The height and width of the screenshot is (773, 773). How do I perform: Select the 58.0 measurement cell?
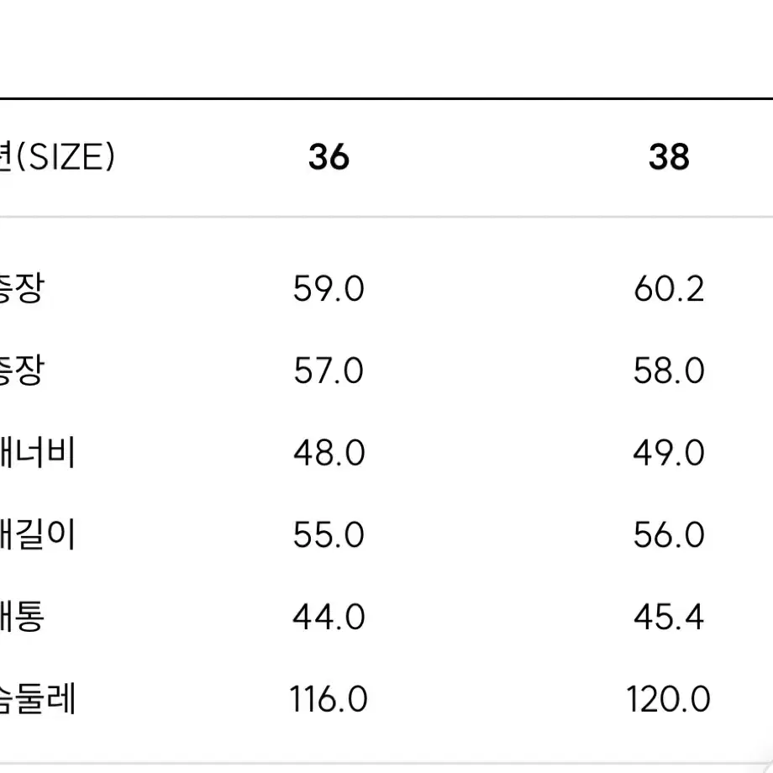669,371
